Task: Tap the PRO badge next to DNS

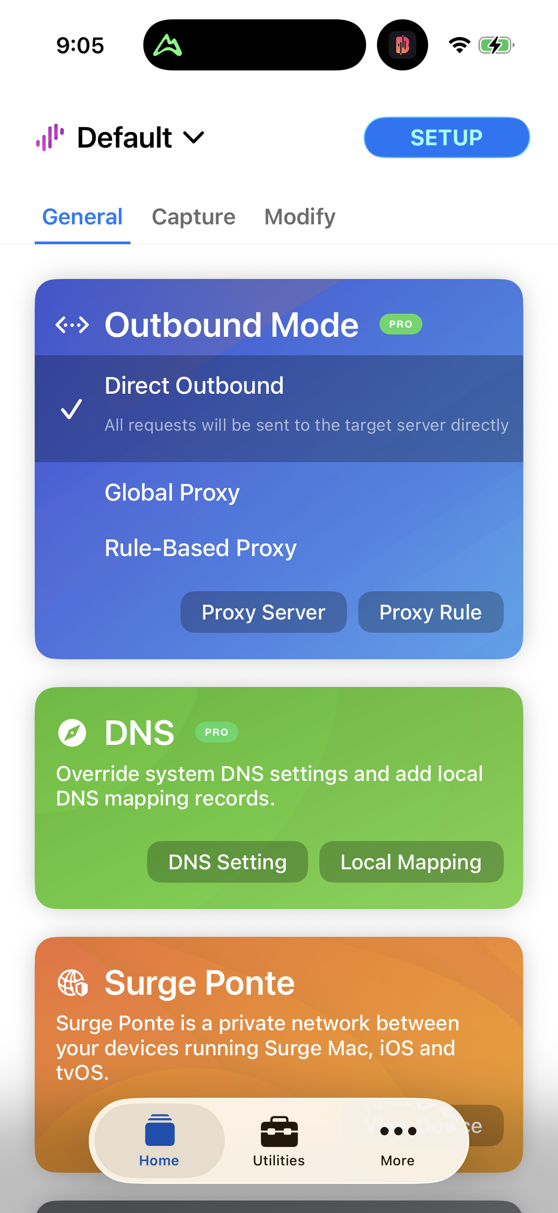Action: (x=217, y=732)
